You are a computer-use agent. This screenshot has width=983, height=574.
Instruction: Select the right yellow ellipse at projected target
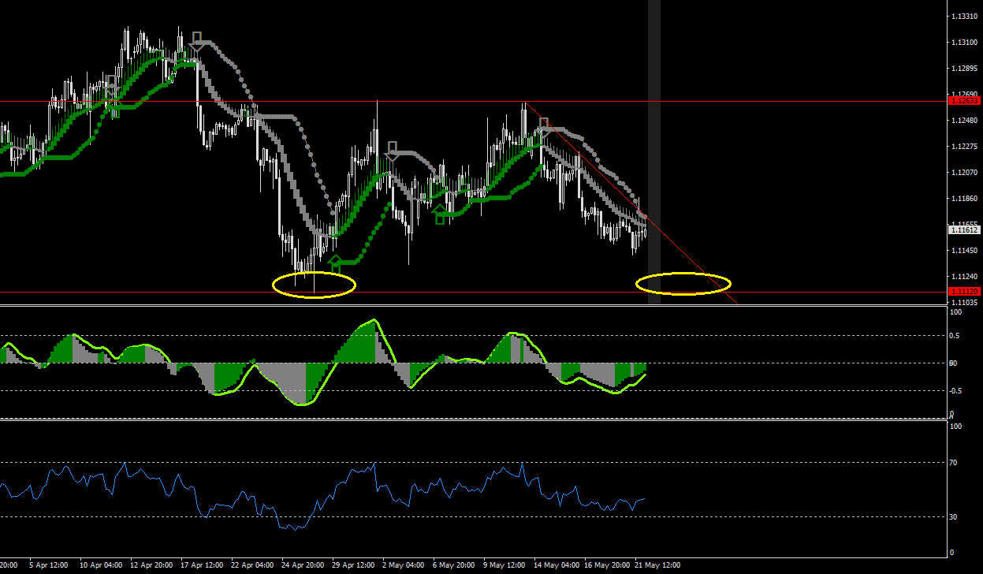tap(683, 283)
